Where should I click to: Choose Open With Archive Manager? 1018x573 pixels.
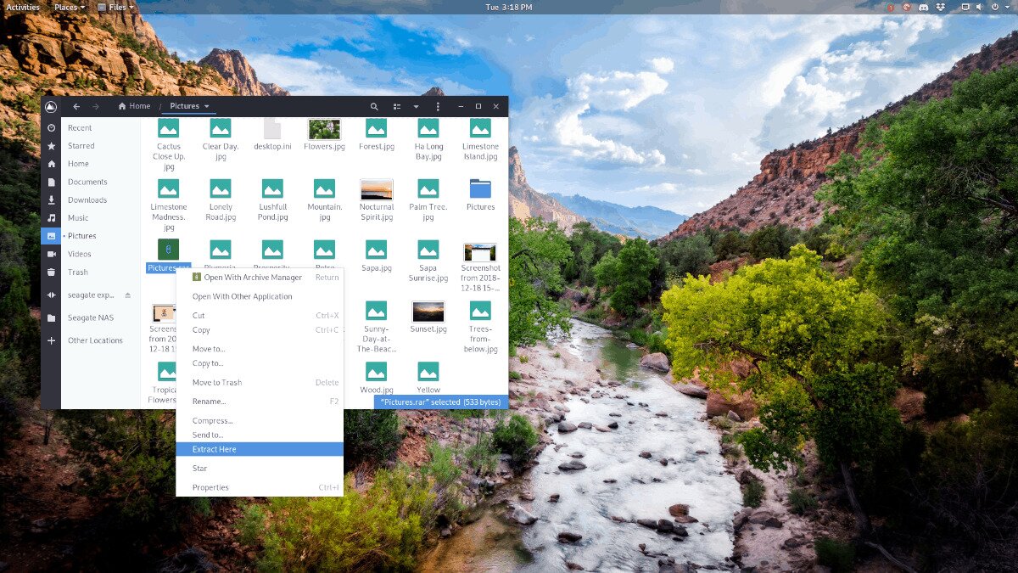point(252,278)
